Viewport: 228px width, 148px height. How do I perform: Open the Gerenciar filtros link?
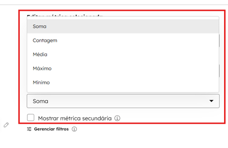[51, 129]
